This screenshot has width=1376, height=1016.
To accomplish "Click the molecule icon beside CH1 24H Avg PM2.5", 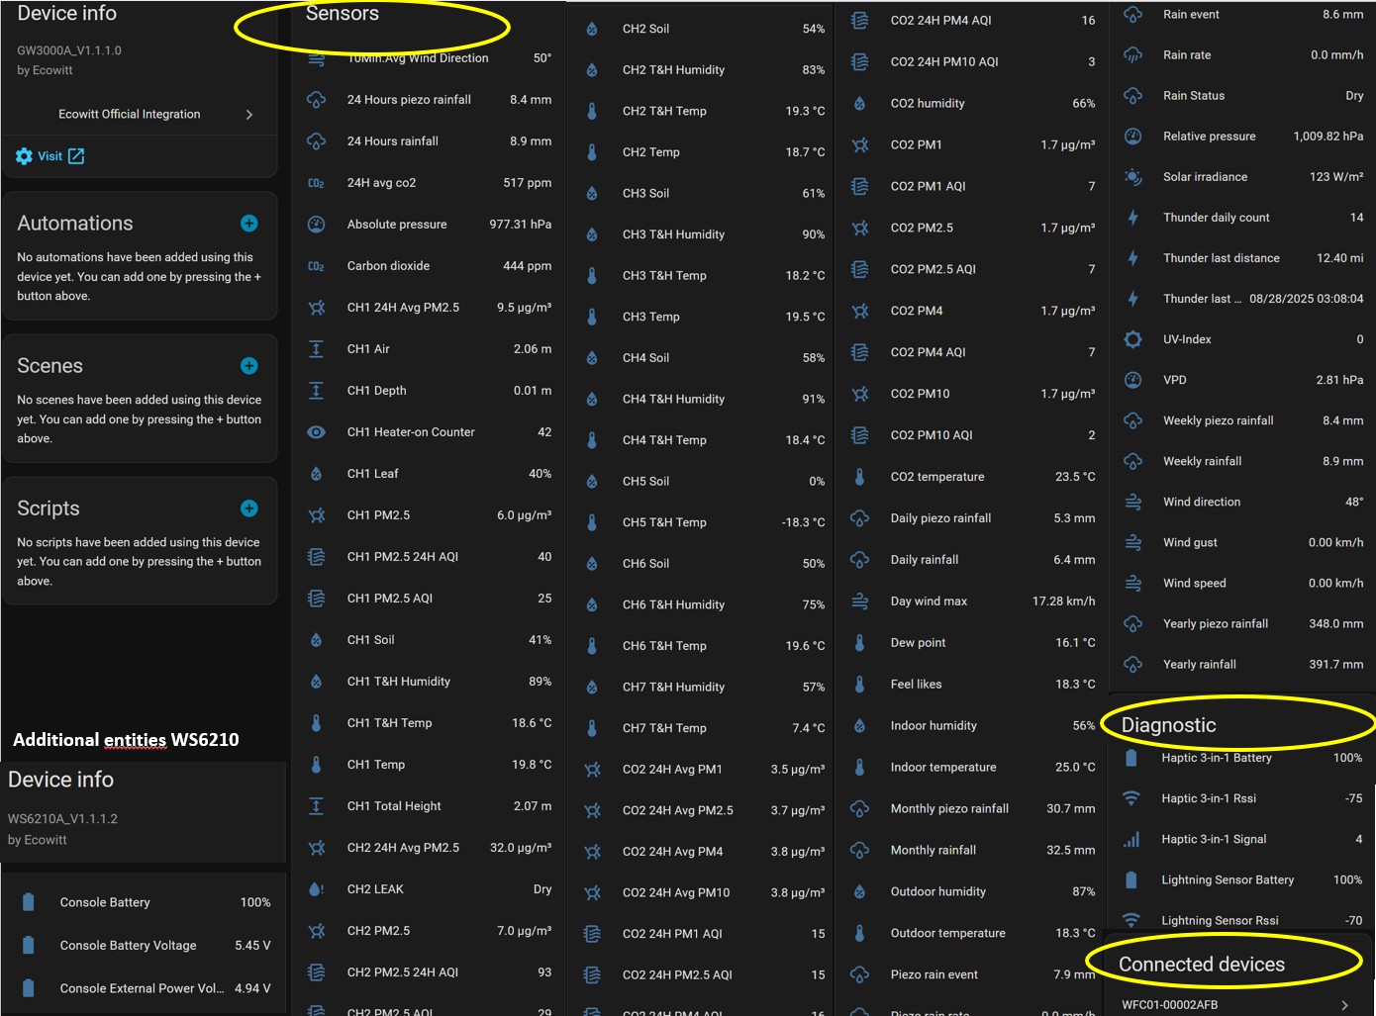I will point(317,308).
